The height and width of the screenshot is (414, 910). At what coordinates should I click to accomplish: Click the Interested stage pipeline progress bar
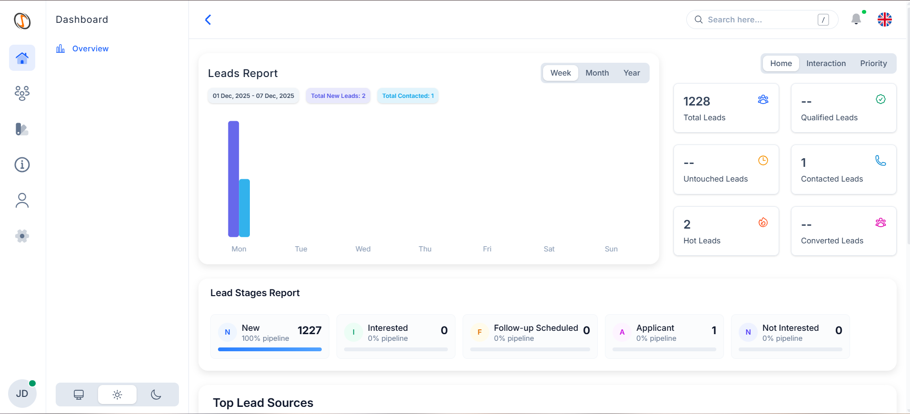click(396, 349)
